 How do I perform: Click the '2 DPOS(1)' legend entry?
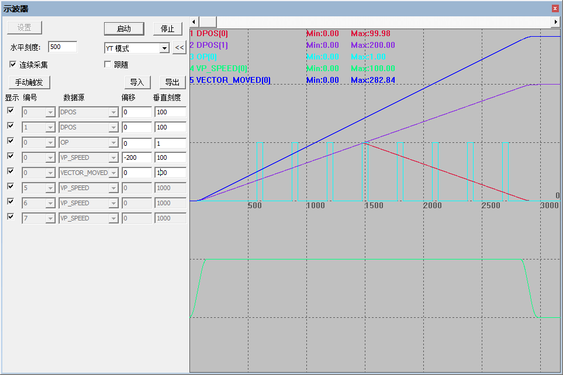tap(209, 45)
